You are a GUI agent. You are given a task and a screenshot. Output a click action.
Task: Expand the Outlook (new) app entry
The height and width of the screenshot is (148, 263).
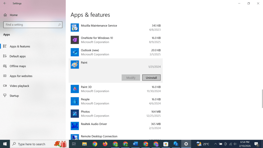tap(116, 52)
